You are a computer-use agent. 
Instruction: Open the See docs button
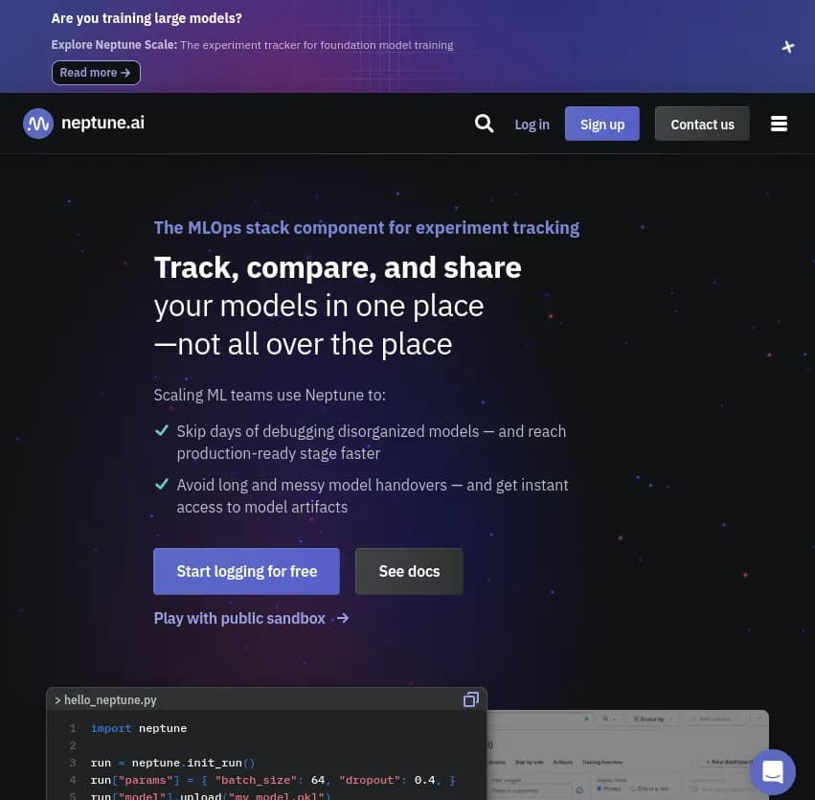coord(409,571)
